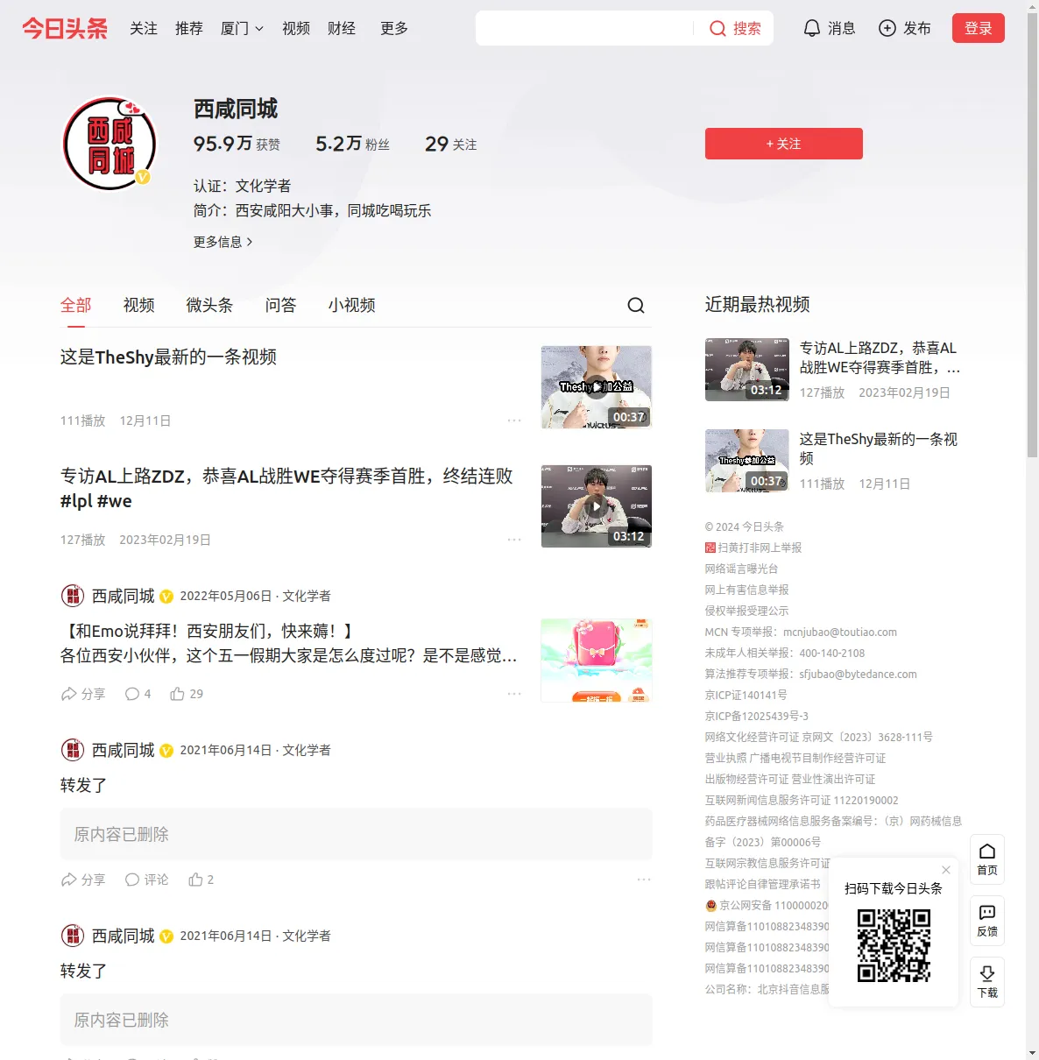Open 京ICP证140141号 footer link
1039x1060 pixels.
(746, 695)
